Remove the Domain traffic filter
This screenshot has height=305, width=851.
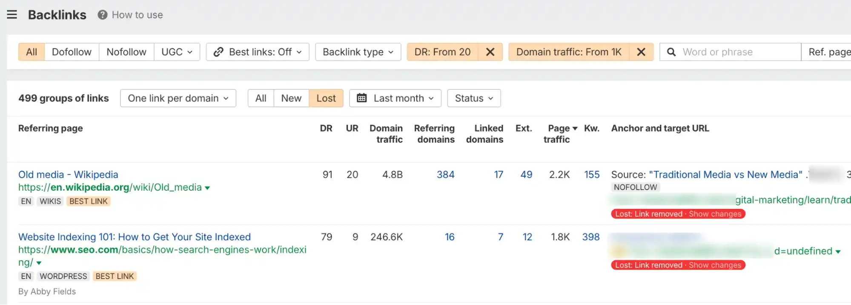click(641, 52)
